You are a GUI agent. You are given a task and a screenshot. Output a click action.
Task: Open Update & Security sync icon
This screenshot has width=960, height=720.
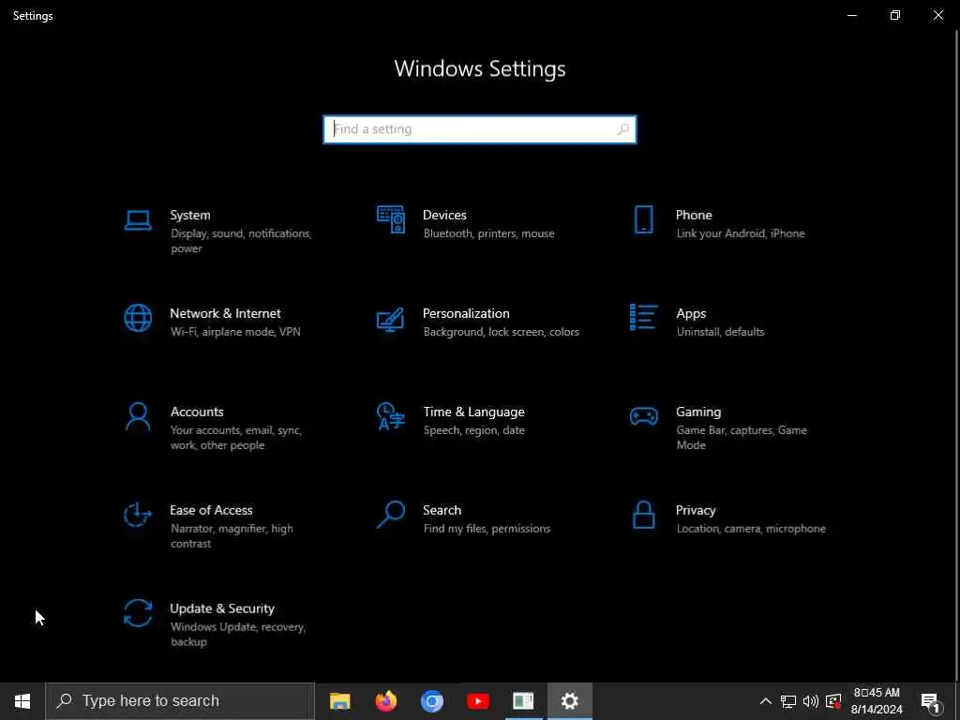coord(138,613)
